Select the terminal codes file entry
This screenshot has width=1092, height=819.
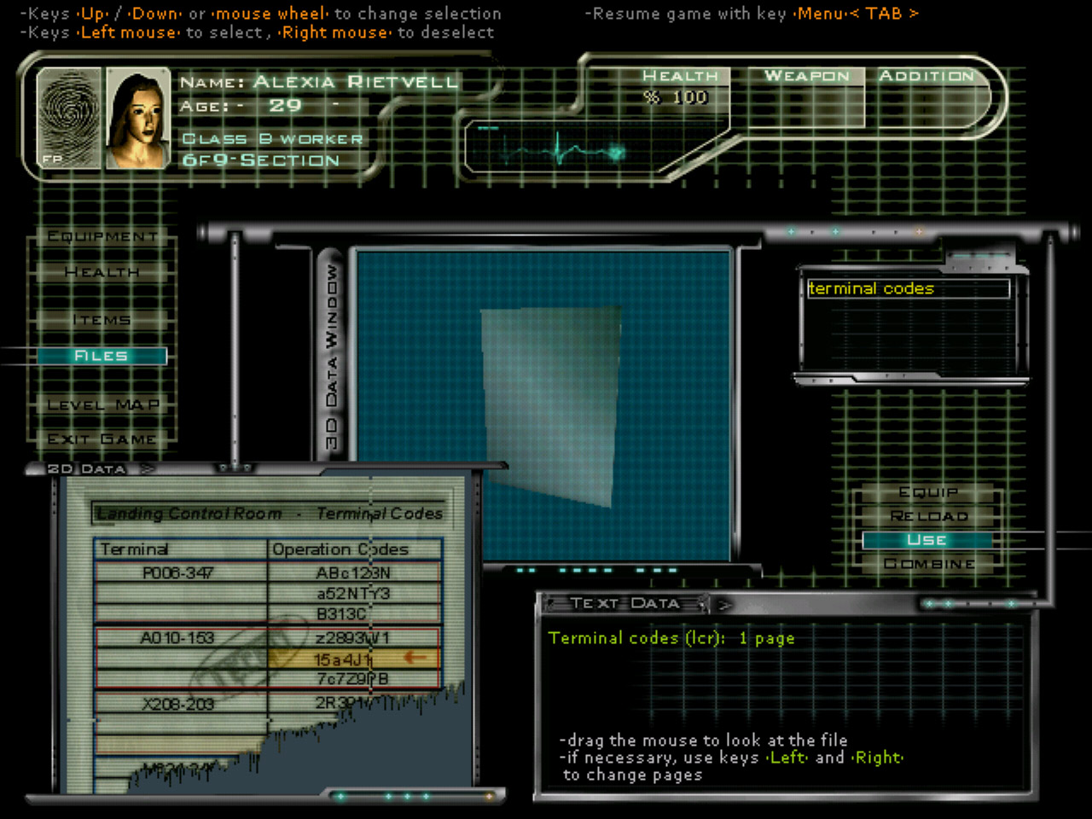pyautogui.click(x=906, y=289)
